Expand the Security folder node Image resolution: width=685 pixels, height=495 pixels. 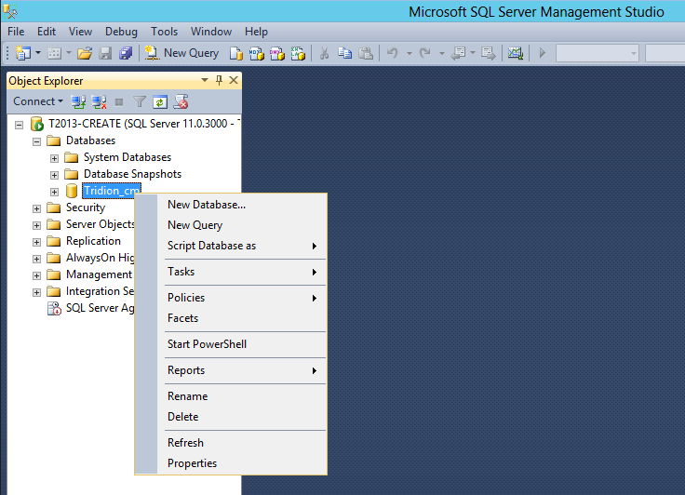(x=37, y=207)
